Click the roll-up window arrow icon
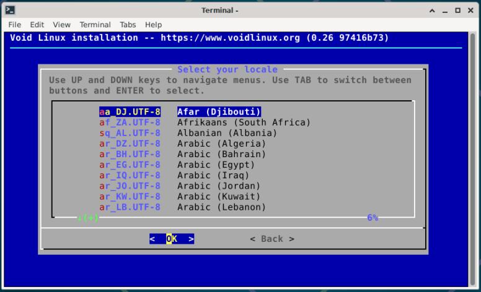Screen dimensions: 481x292 (x=432, y=11)
